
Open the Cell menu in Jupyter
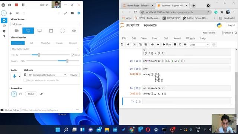(166, 38)
